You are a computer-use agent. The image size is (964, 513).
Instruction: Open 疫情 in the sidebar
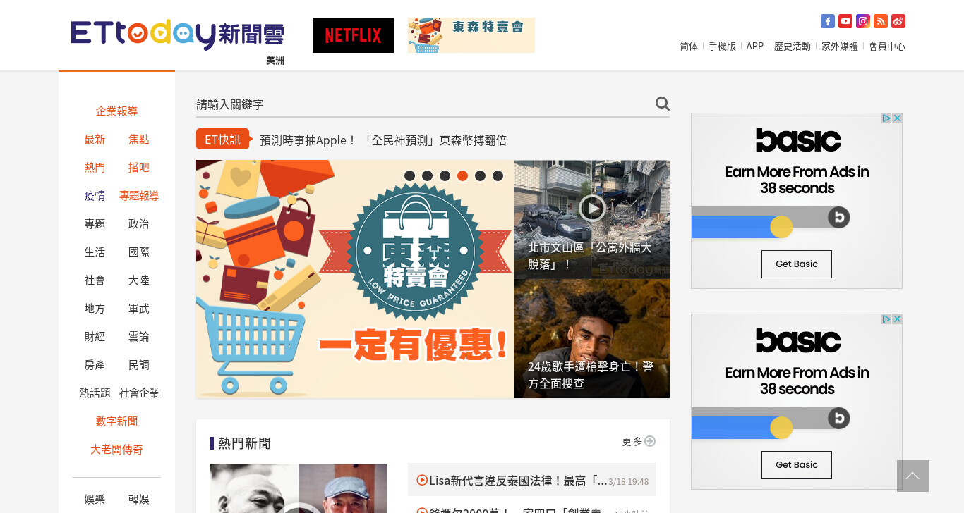(95, 195)
